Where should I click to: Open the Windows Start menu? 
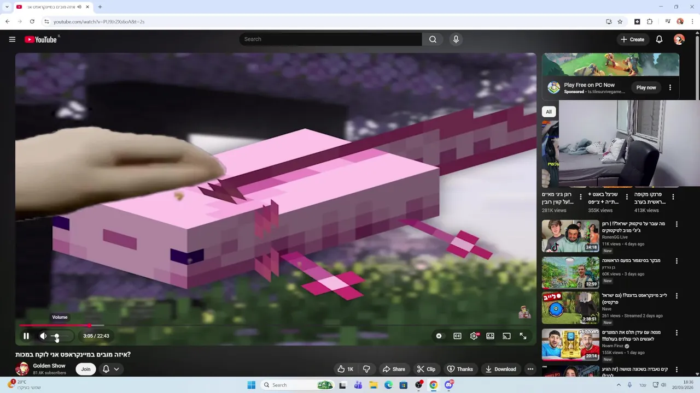[252, 385]
